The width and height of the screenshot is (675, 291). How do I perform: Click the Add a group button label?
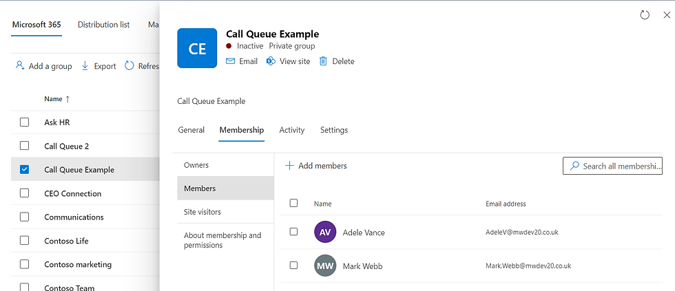(x=50, y=66)
